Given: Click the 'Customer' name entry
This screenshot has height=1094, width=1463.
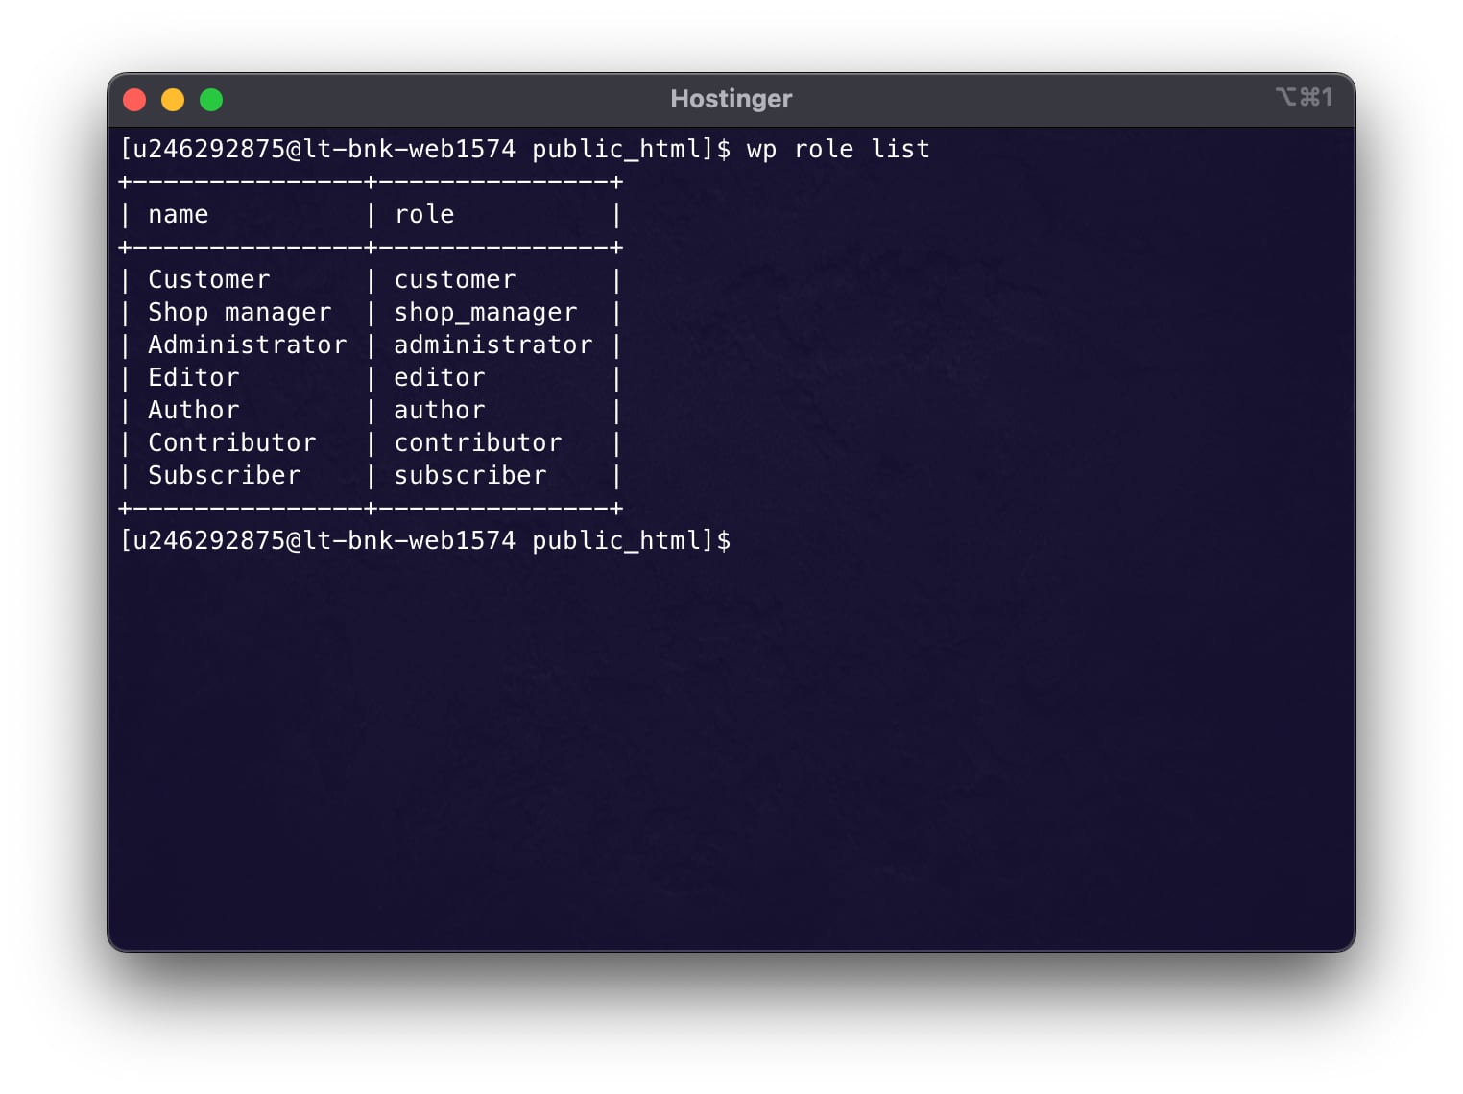Looking at the screenshot, I should [209, 279].
